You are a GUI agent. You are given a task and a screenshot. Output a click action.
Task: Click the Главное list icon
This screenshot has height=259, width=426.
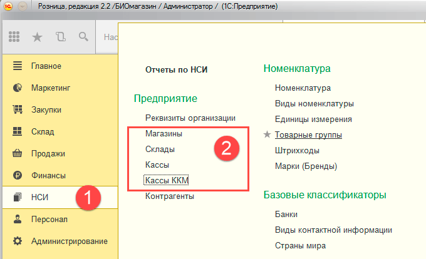click(18, 66)
